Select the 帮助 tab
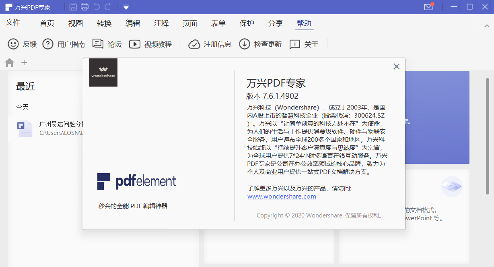The image size is (494, 267). coord(304,23)
